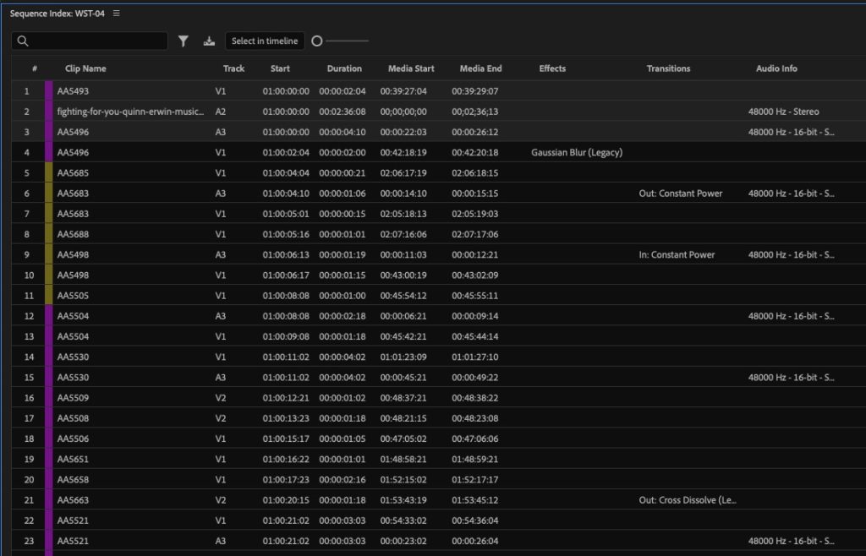Click media start 00:45:42:21
Viewport: 866px width, 556px height.
point(403,336)
